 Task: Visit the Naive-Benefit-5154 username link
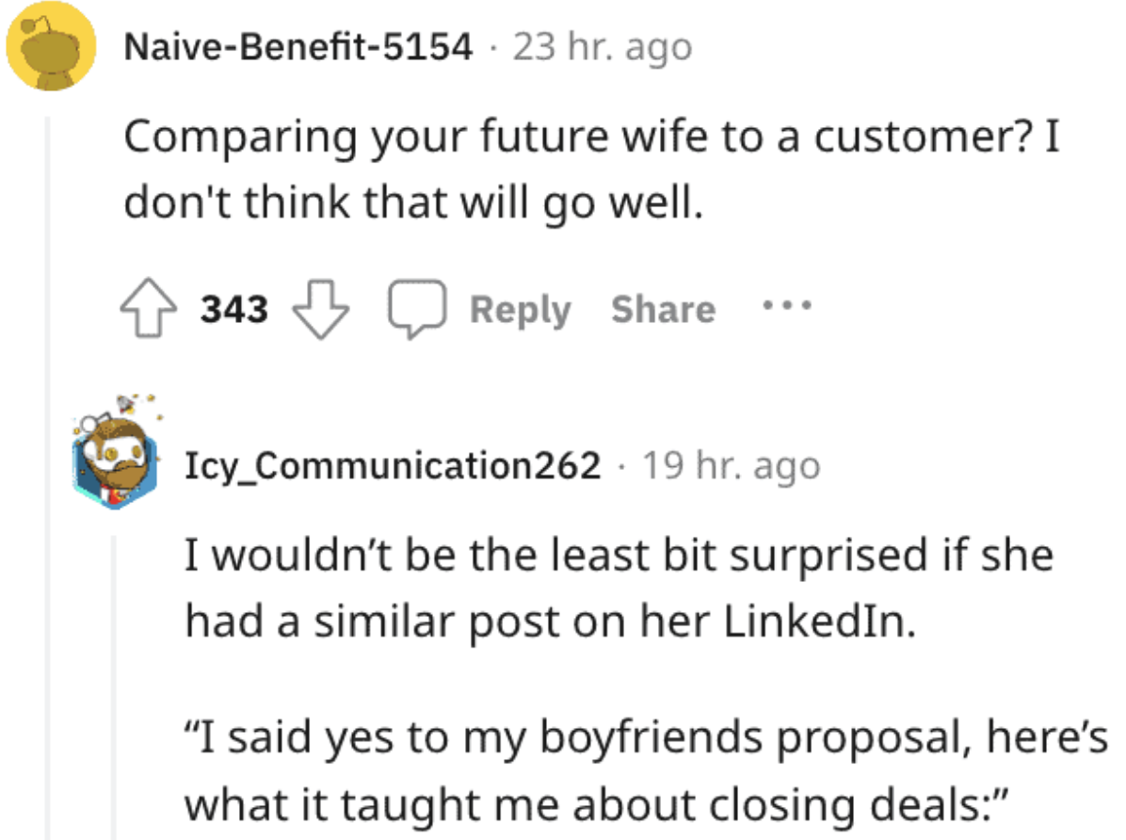tap(298, 45)
